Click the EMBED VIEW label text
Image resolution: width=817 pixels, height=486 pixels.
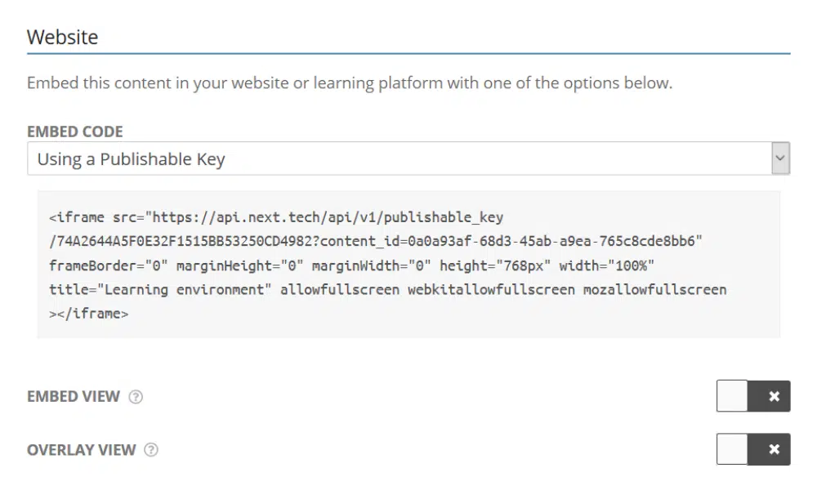click(x=74, y=397)
